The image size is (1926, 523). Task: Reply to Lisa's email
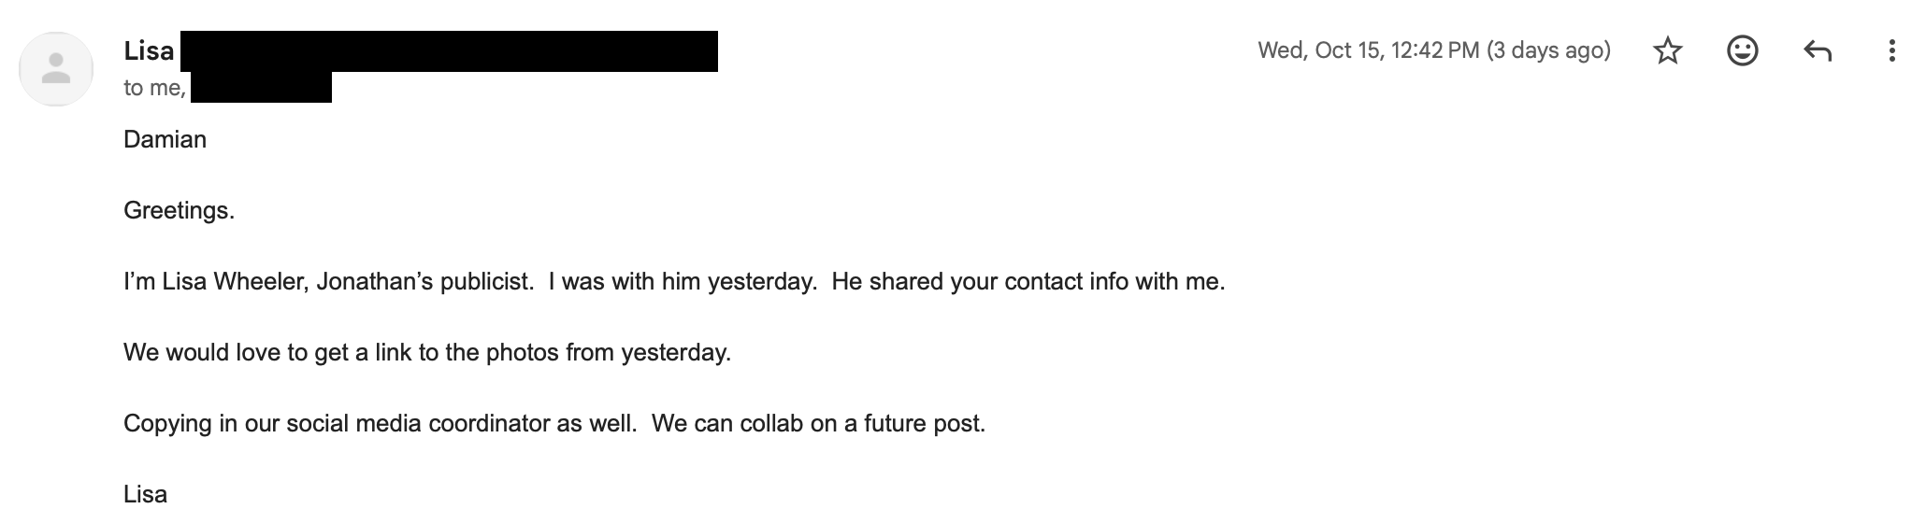click(1817, 50)
